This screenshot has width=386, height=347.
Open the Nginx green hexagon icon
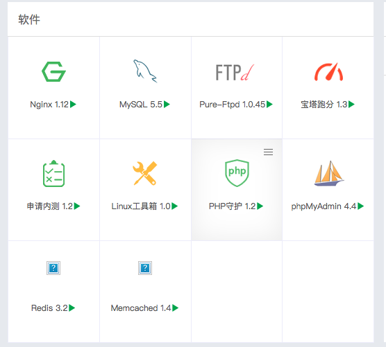pos(53,71)
